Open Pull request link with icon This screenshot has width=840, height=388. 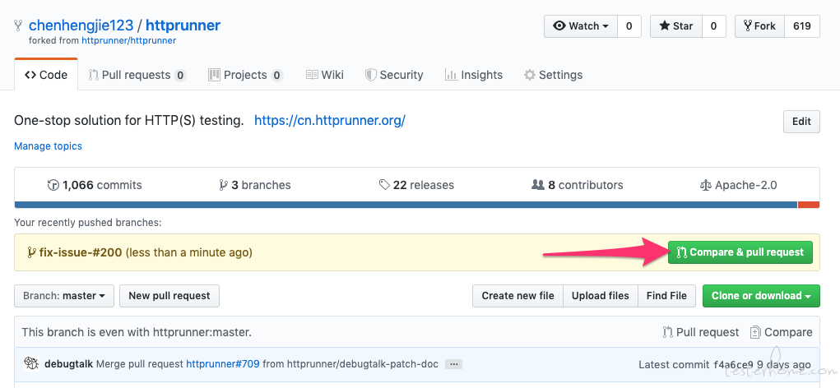(701, 332)
